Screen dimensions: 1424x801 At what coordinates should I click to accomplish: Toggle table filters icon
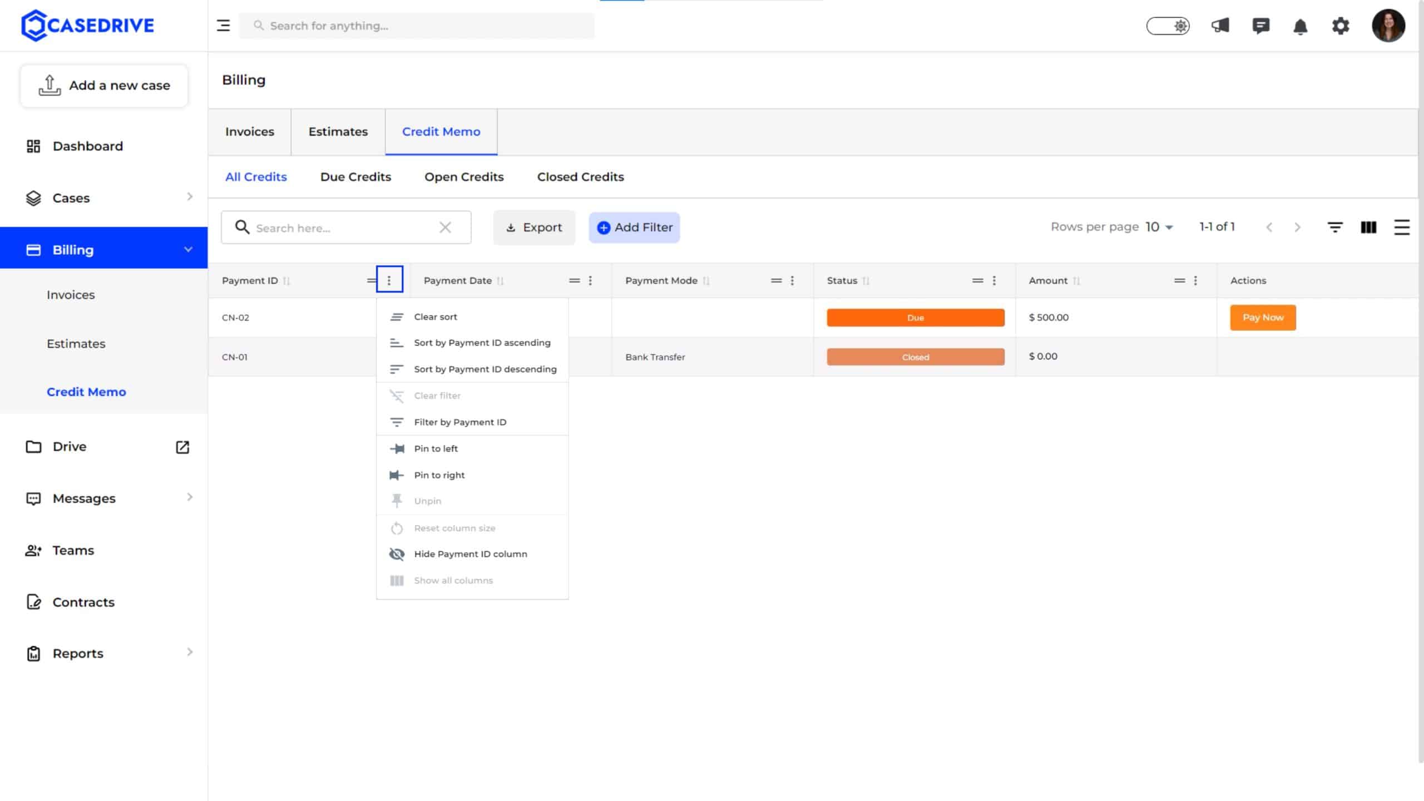1335,227
